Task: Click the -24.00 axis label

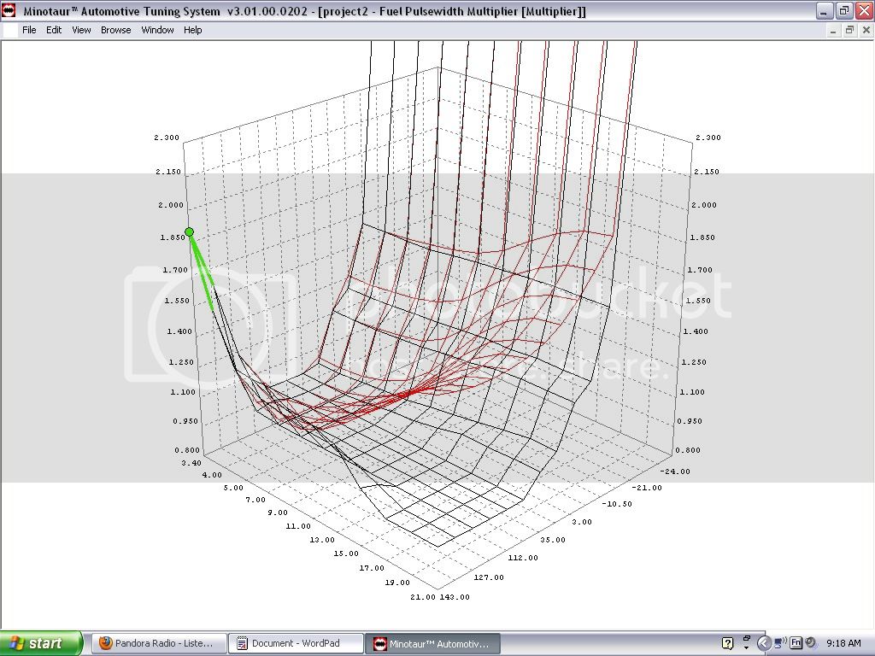Action: (x=675, y=471)
